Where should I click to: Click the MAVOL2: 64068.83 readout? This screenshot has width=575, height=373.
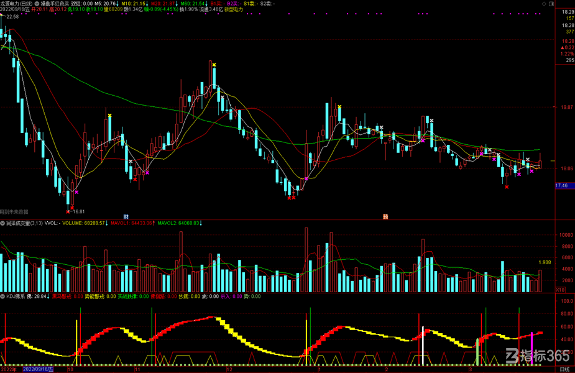point(180,223)
